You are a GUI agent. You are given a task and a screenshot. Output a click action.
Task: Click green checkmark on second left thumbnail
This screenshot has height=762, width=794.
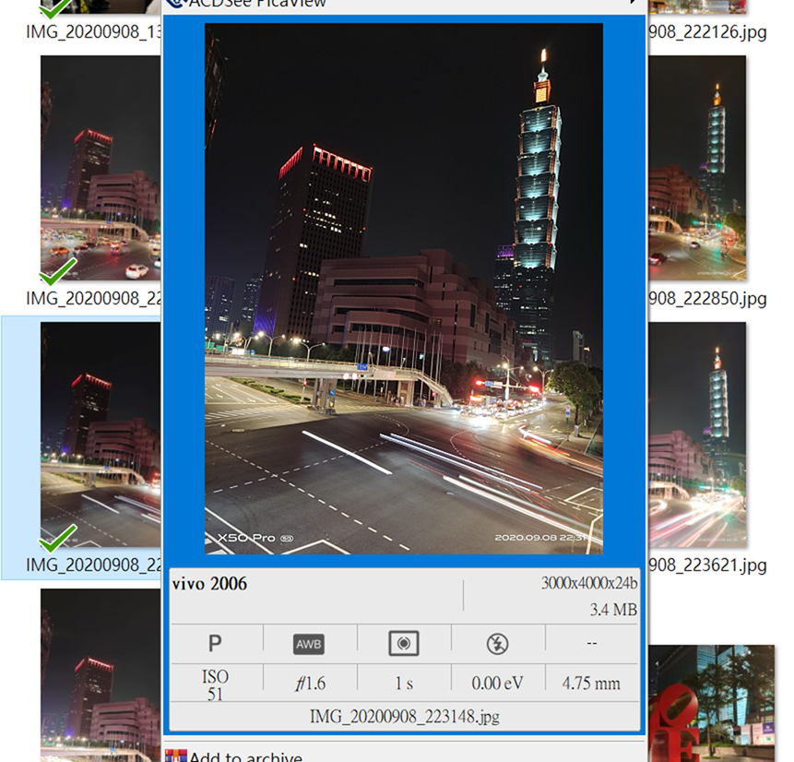pyautogui.click(x=58, y=271)
